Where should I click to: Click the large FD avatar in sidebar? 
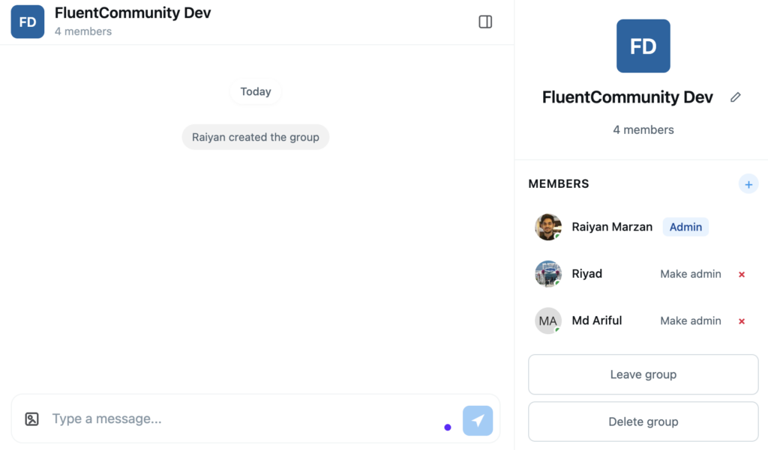point(643,46)
